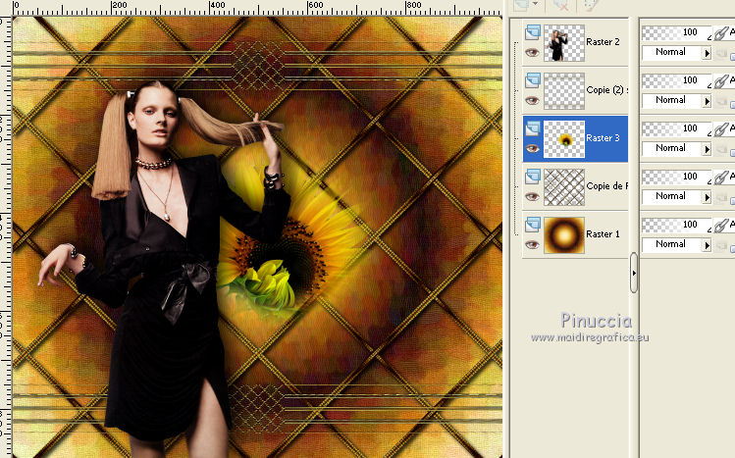Select the layer named Raster 1

click(x=603, y=234)
